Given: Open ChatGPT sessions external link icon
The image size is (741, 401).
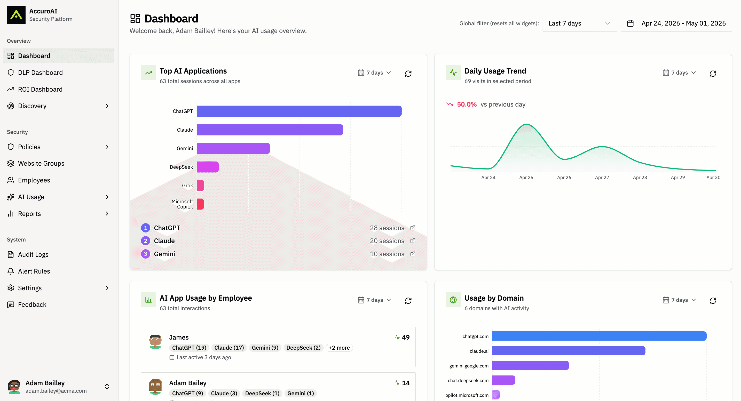Looking at the screenshot, I should coord(413,228).
